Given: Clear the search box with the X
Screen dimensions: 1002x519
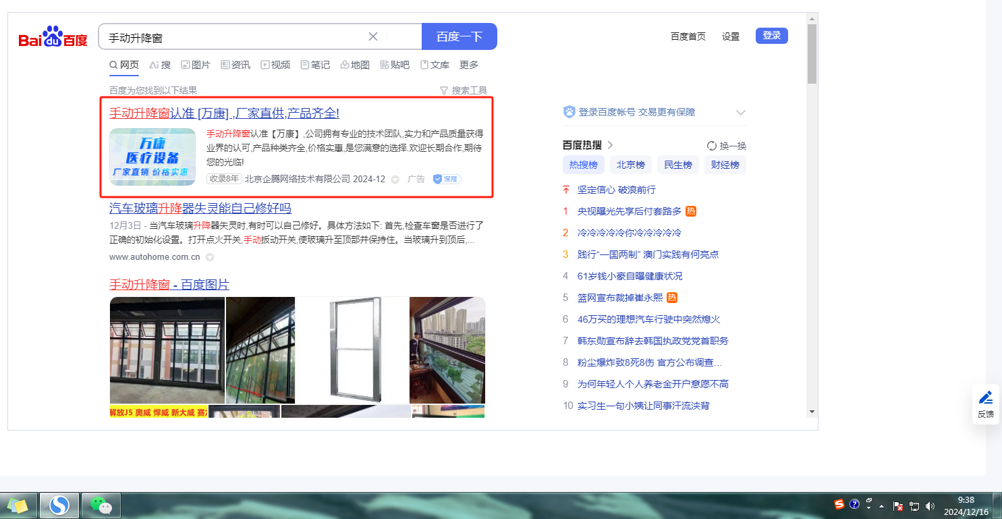Looking at the screenshot, I should [x=373, y=36].
